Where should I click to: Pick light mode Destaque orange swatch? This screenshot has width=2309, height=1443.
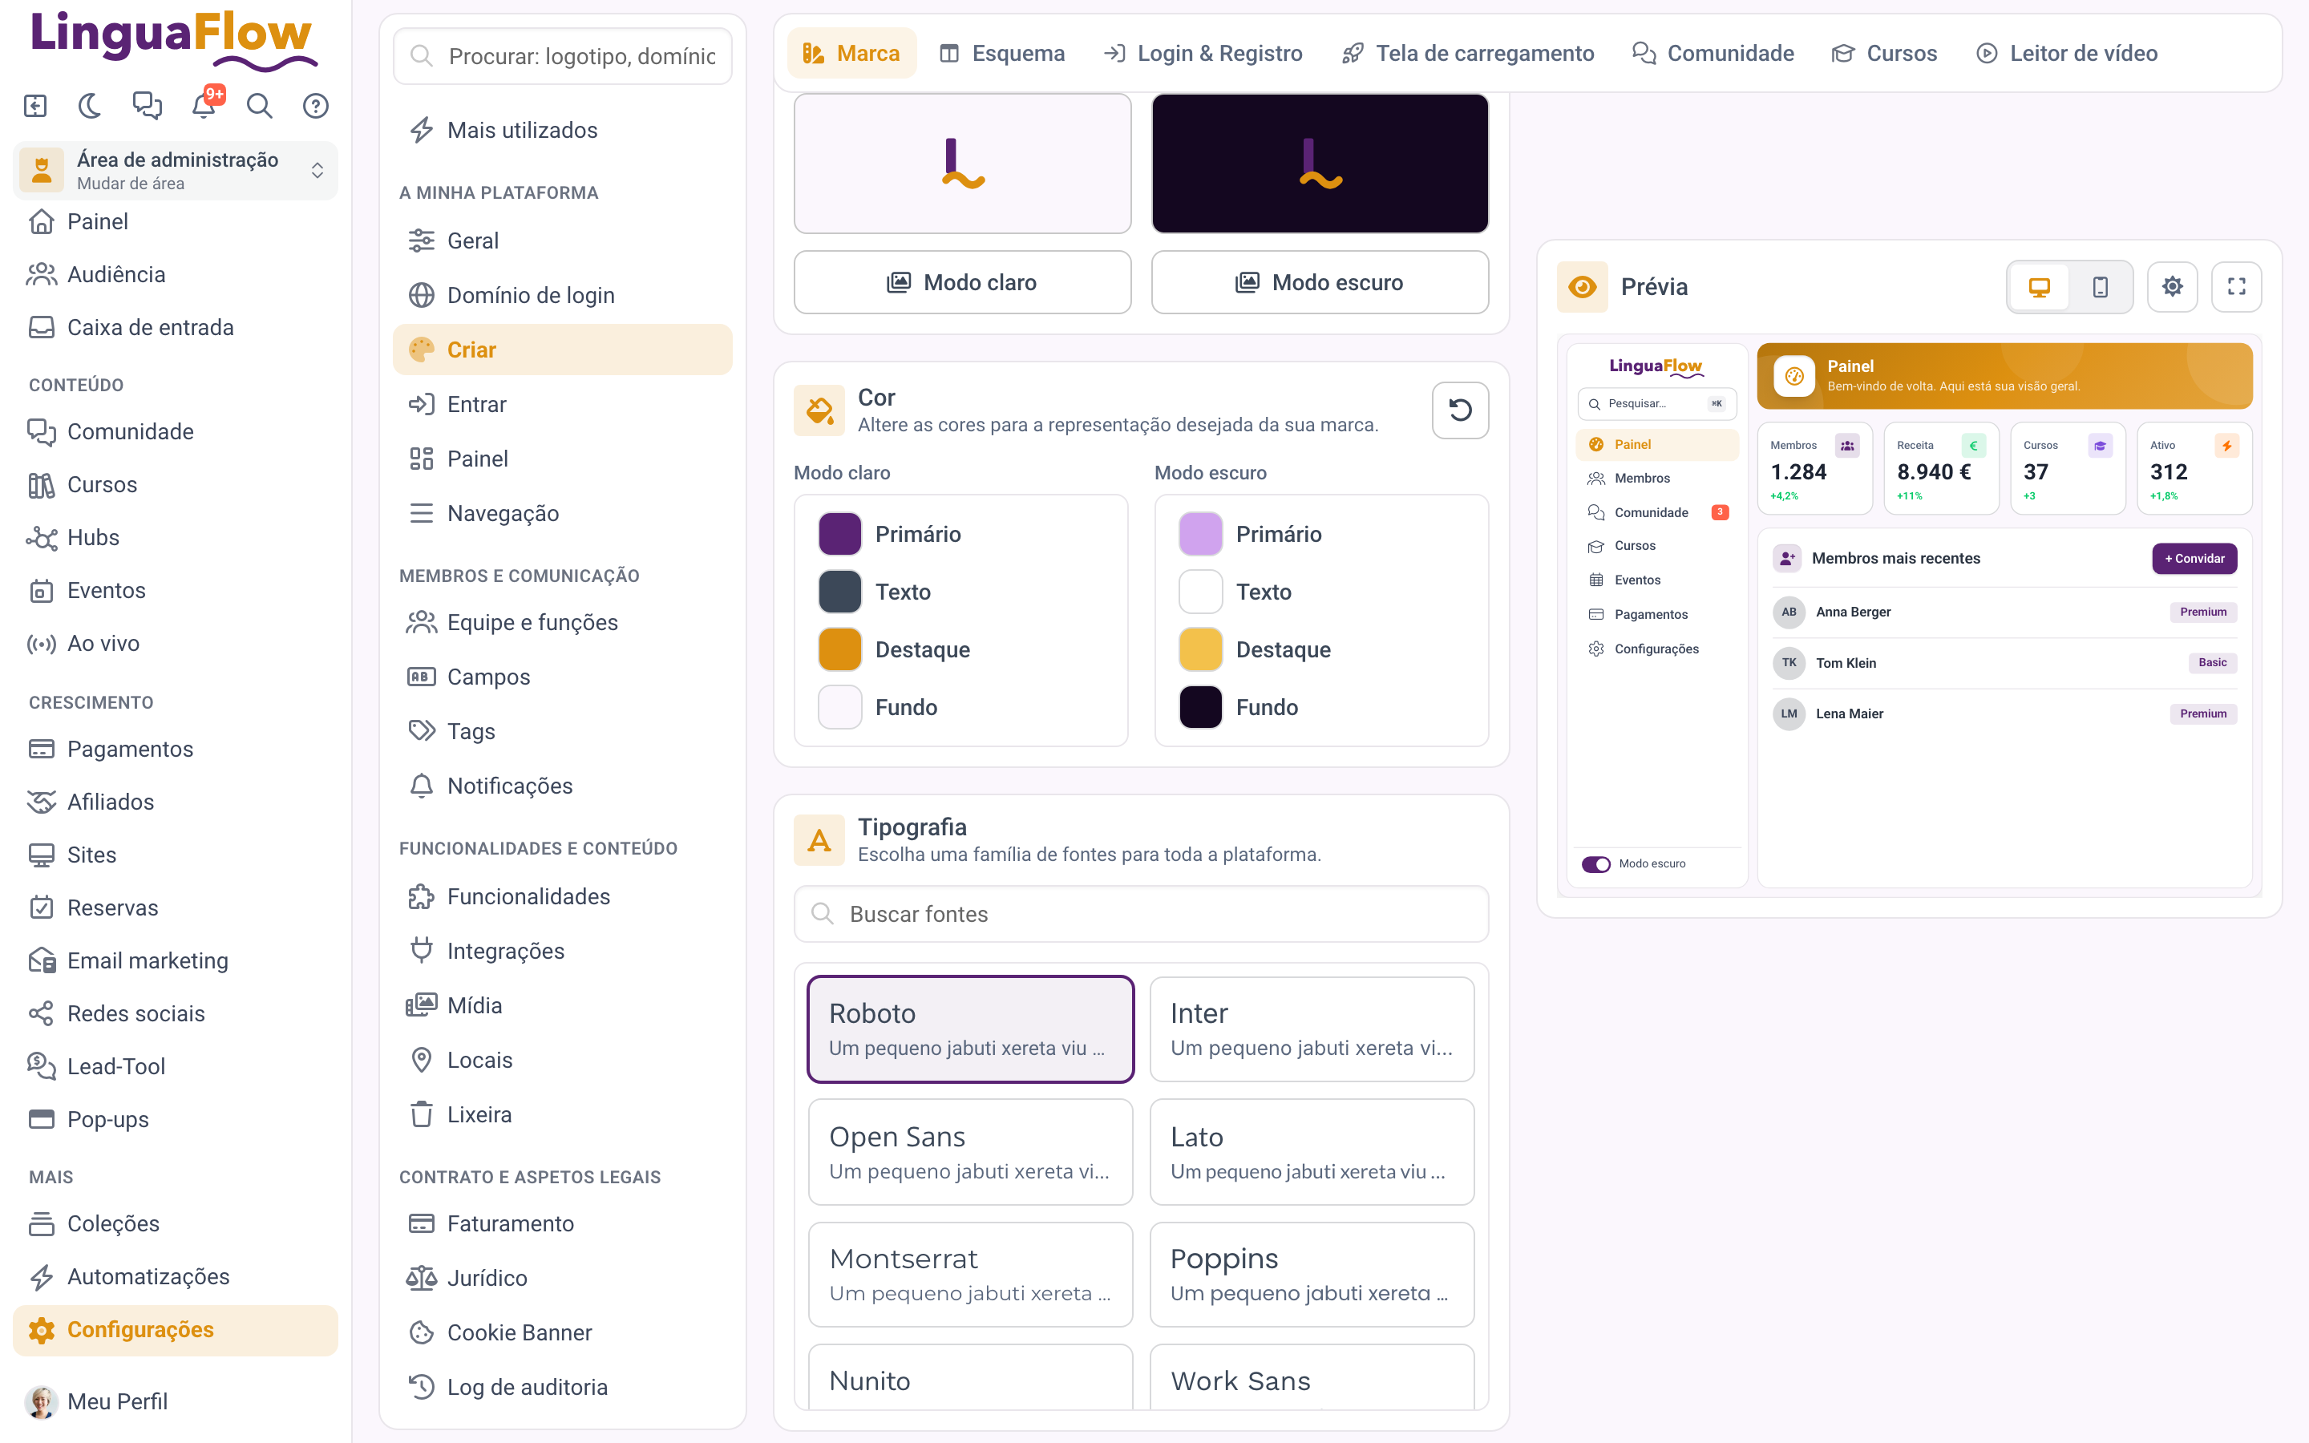(839, 650)
